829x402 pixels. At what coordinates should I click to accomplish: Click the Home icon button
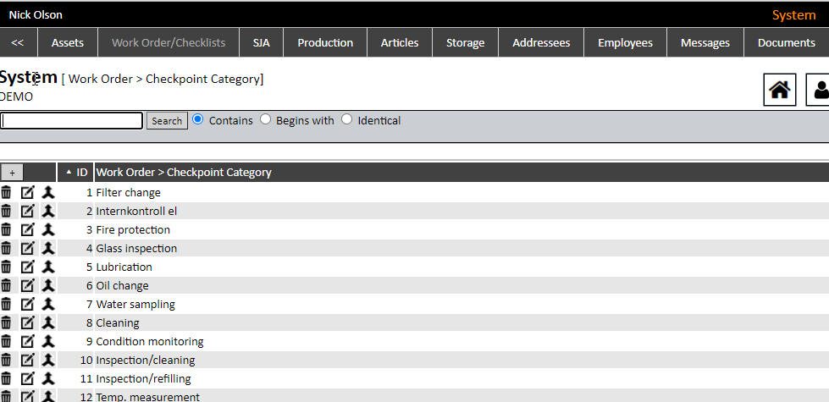(x=780, y=90)
